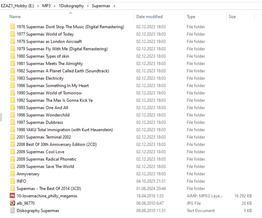Click type 'AIMP: MPEG Laye...' cell
The width and height of the screenshot is (262, 218).
[x=205, y=196]
